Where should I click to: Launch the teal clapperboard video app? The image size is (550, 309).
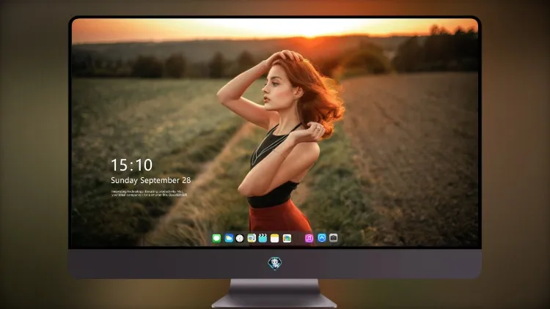263,239
